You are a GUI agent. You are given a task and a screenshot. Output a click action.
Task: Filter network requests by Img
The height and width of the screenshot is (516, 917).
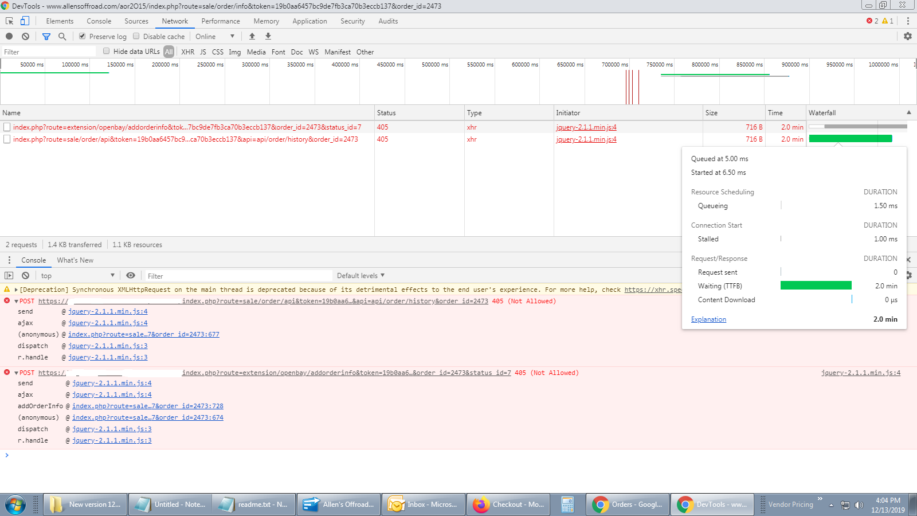[235, 52]
